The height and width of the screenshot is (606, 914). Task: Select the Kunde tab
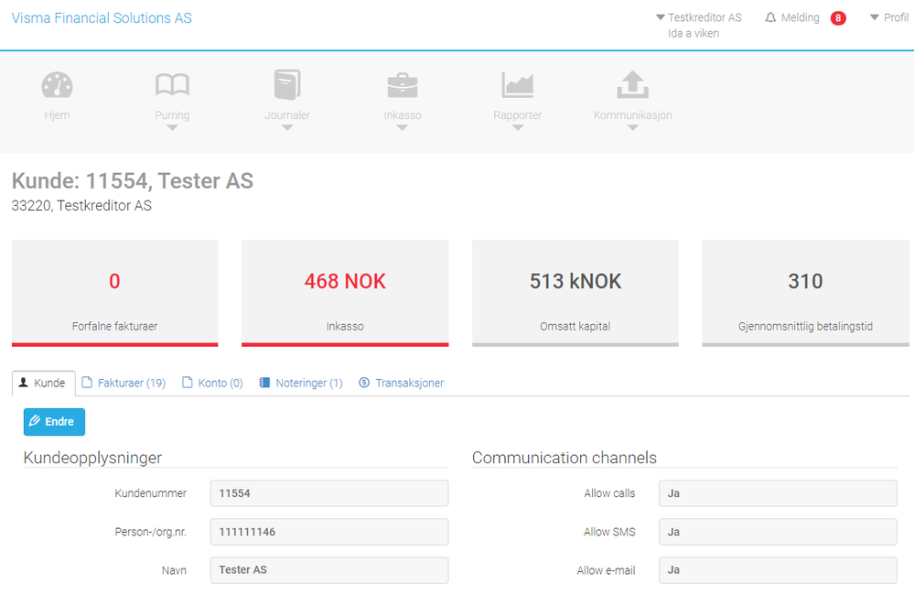coord(44,384)
